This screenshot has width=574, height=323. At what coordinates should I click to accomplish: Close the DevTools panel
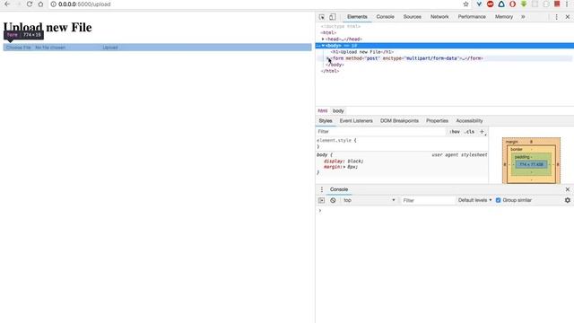[568, 17]
